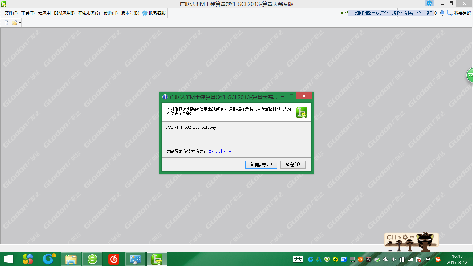
Task: Click the blue monitor tray icon
Action: 344,259
